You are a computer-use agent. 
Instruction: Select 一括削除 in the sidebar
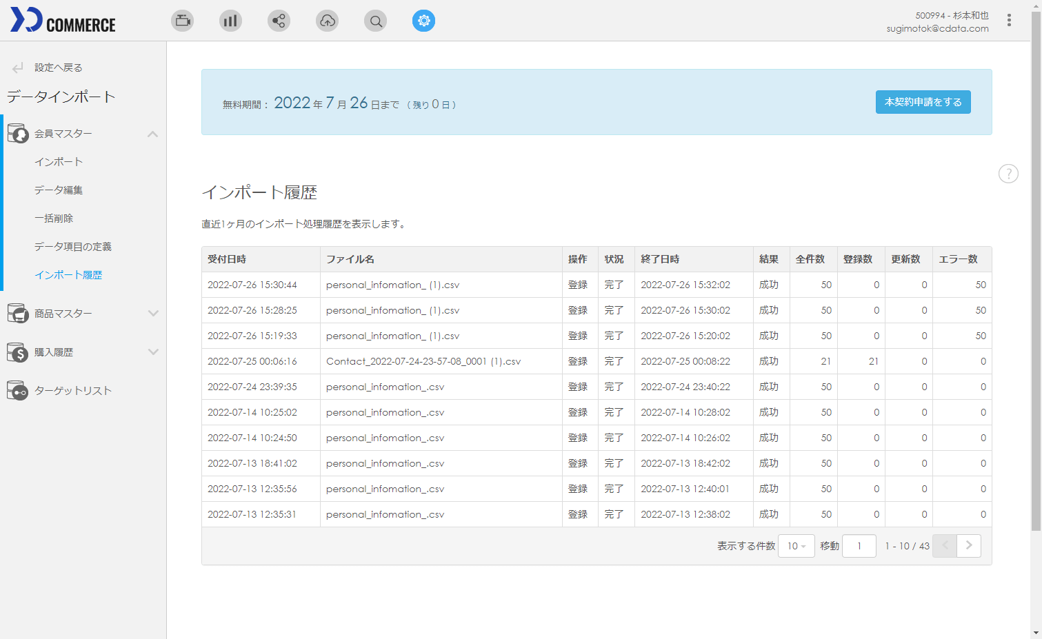click(54, 219)
